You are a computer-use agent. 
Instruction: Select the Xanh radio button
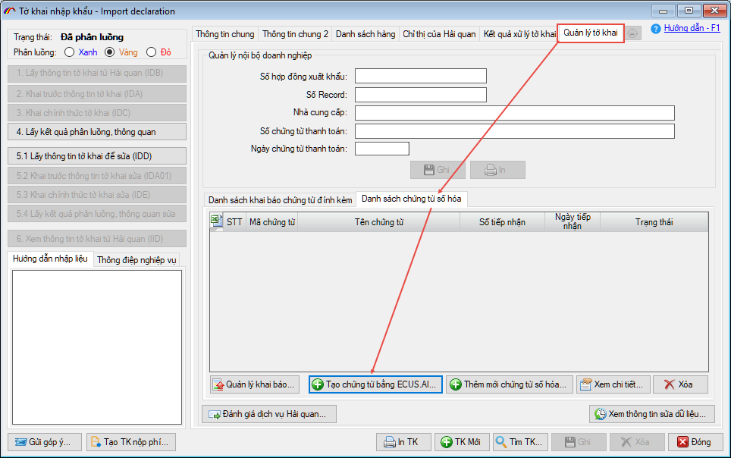pyautogui.click(x=70, y=52)
